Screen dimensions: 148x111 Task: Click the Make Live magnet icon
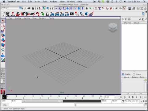[111, 8]
